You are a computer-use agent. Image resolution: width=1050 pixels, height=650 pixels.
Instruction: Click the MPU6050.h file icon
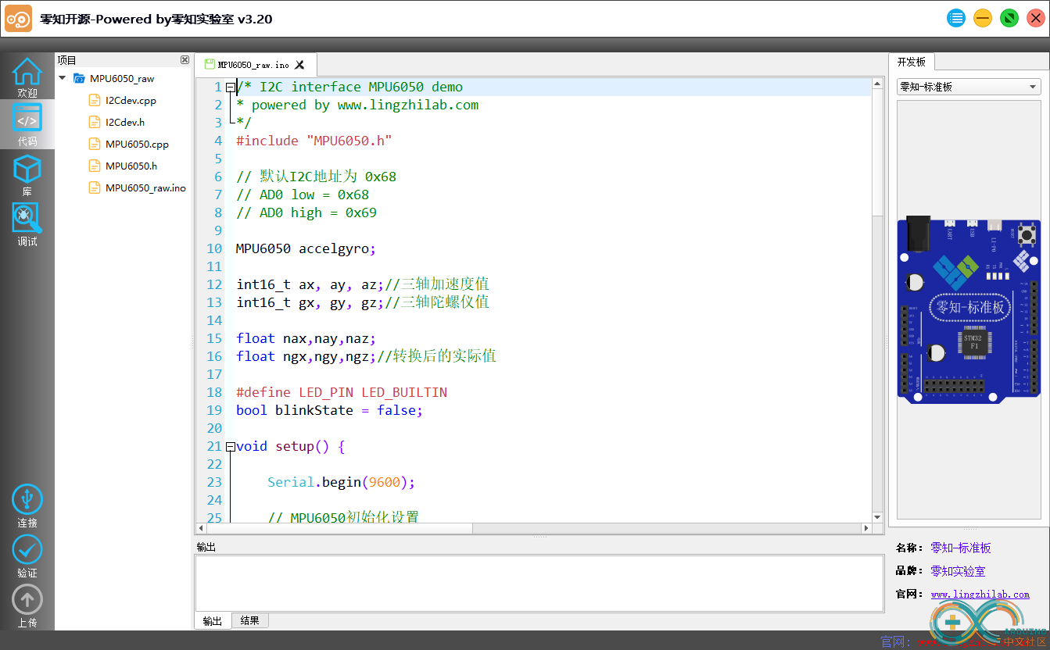pyautogui.click(x=94, y=166)
